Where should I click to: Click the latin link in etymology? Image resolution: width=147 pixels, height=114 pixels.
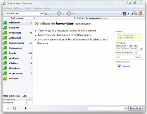tap(118, 48)
